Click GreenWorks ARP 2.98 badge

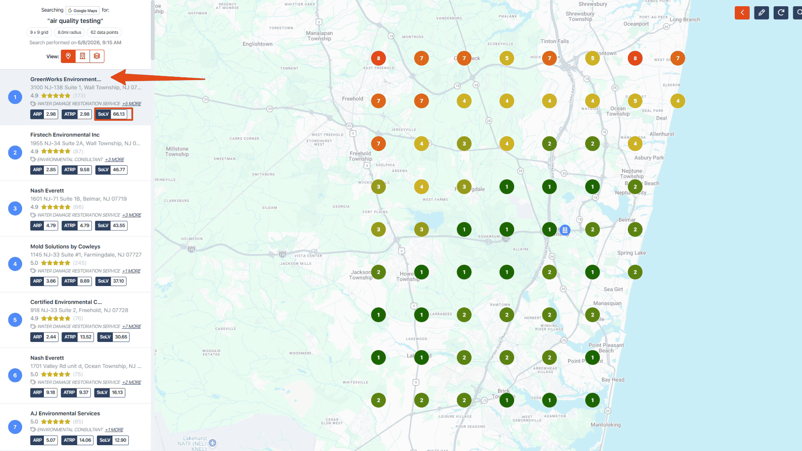tap(44, 114)
